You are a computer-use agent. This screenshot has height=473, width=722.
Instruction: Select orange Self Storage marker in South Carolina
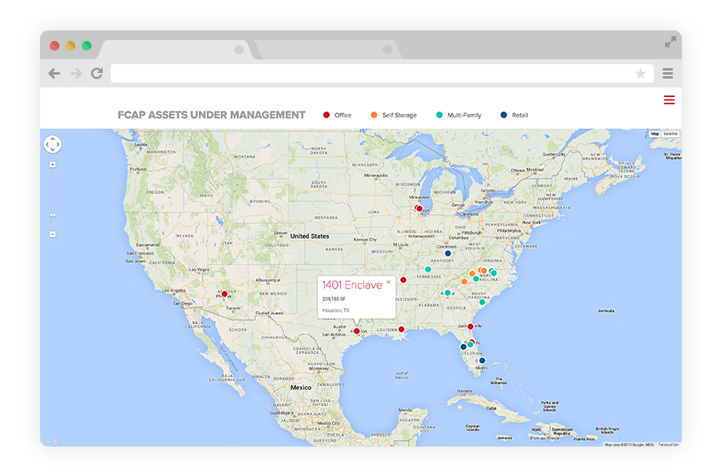tap(464, 281)
